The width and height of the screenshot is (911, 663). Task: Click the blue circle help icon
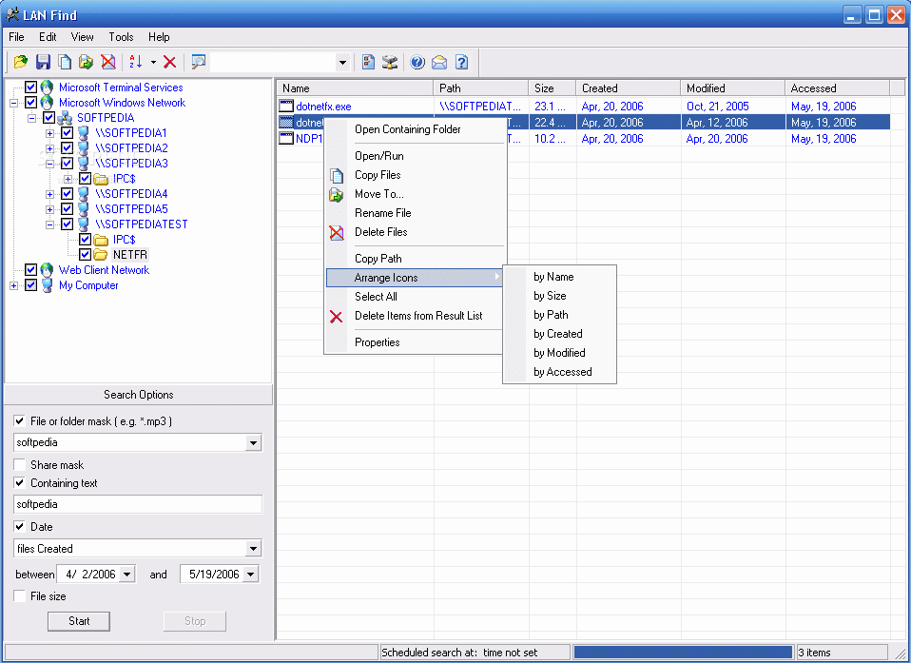point(417,62)
